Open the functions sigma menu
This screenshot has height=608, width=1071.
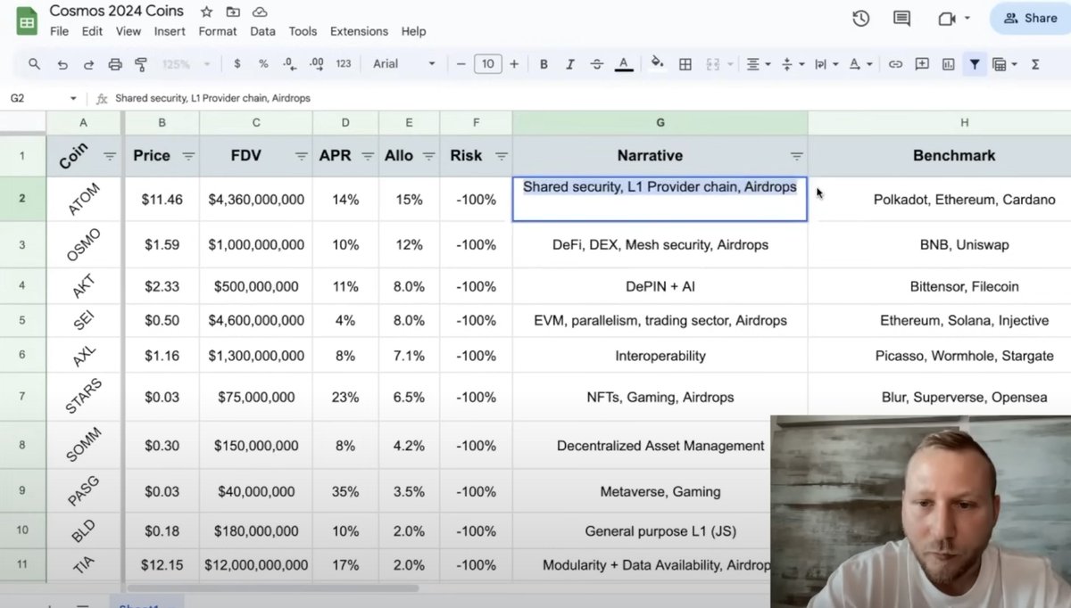[x=1035, y=64]
